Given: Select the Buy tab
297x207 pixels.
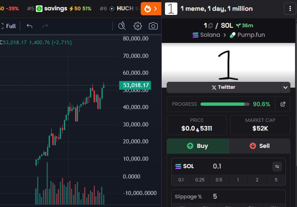Looking at the screenshot, I should (x=198, y=146).
